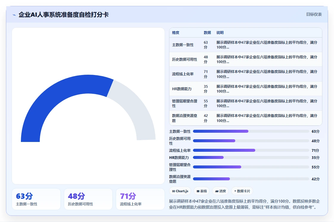This screenshot has height=222, width=334.
Task: Click the HR数据能力 progress bar
Action: [x=251, y=157]
